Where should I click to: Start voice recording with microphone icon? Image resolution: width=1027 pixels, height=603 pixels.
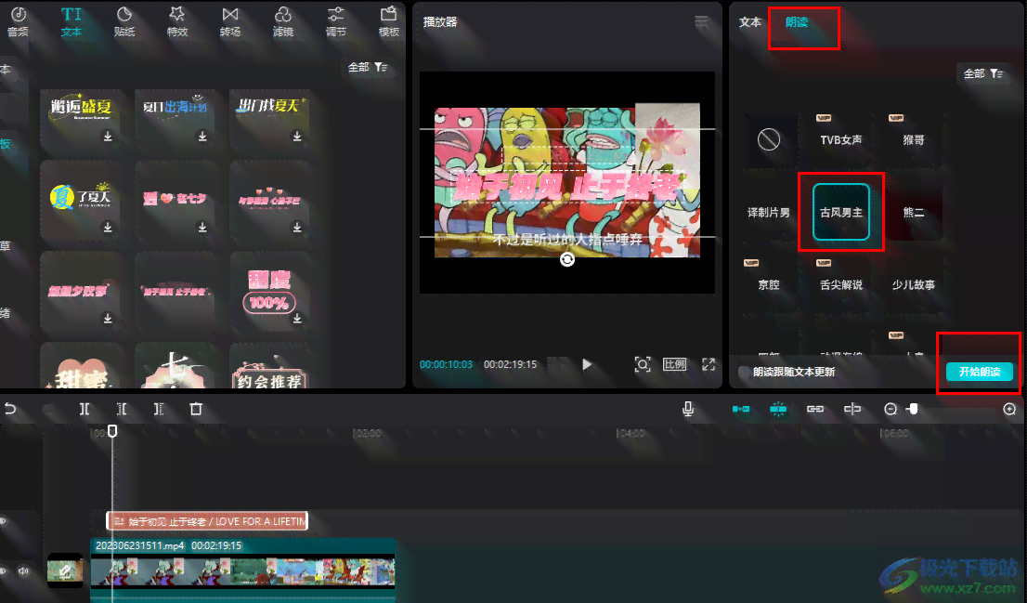click(688, 409)
